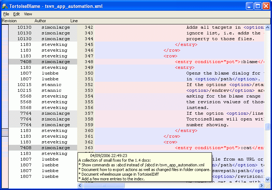Select revision 10215 on line 352
272x190 pixels.
point(24,85)
